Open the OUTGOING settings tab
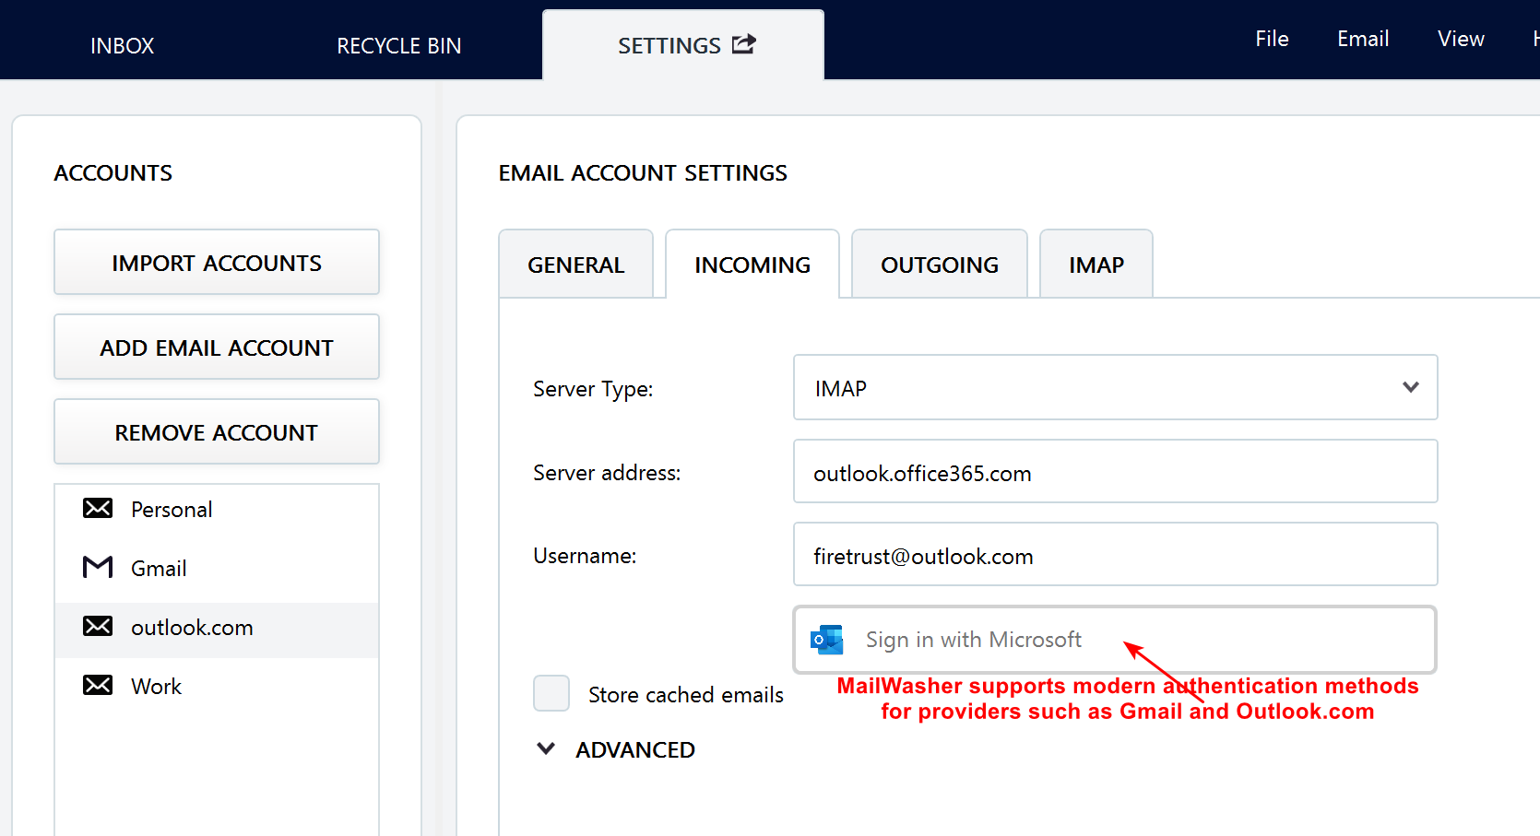Screen dimensions: 1540x836 tap(939, 264)
